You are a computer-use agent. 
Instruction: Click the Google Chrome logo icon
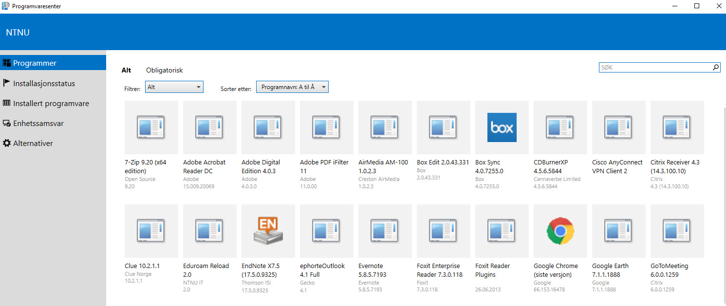point(560,231)
